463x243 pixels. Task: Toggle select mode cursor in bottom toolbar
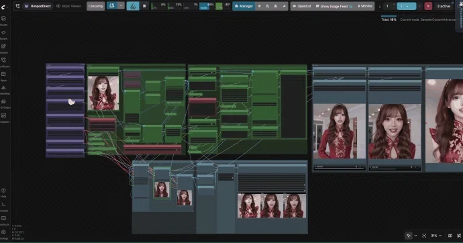point(409,236)
